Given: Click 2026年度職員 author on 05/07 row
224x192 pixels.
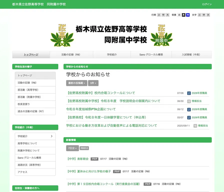Looking at the screenshot, I should (199, 117).
